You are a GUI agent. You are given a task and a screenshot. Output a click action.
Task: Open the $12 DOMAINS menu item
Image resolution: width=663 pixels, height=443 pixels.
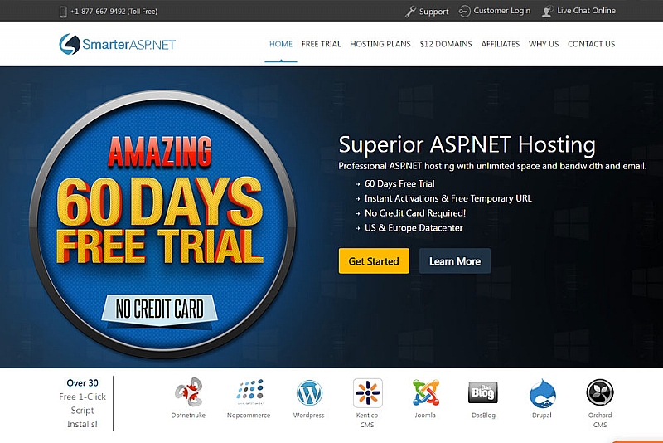(446, 44)
